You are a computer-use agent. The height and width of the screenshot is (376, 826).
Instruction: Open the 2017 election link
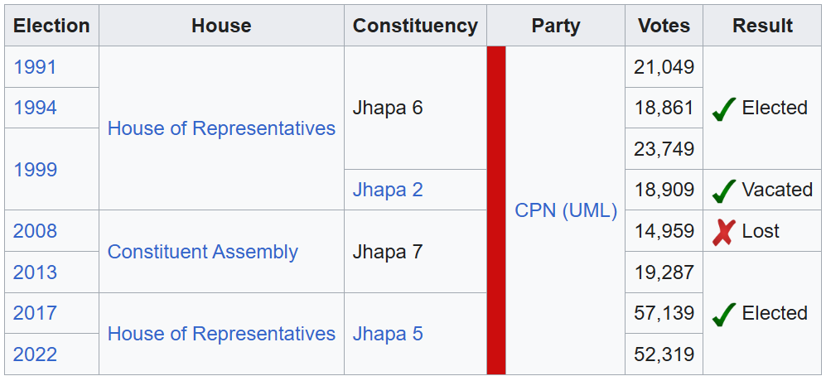pos(35,313)
